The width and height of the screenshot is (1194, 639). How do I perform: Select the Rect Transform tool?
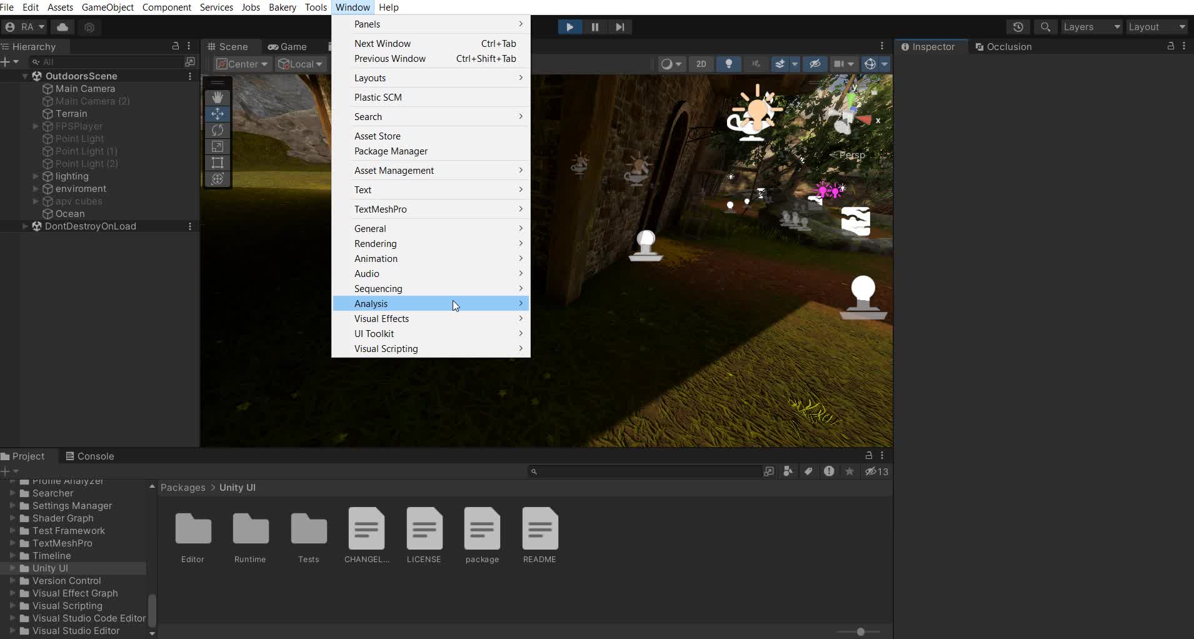coord(217,163)
